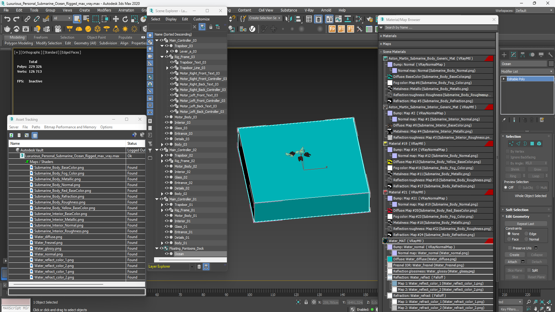
Task: Activate Select and Move tool
Action: [x=116, y=19]
